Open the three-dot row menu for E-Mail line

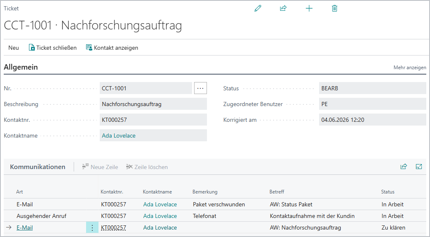point(92,227)
